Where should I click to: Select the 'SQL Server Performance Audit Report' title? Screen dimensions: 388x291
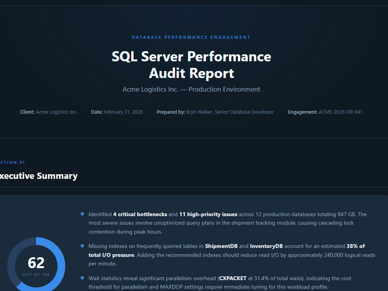pos(191,65)
